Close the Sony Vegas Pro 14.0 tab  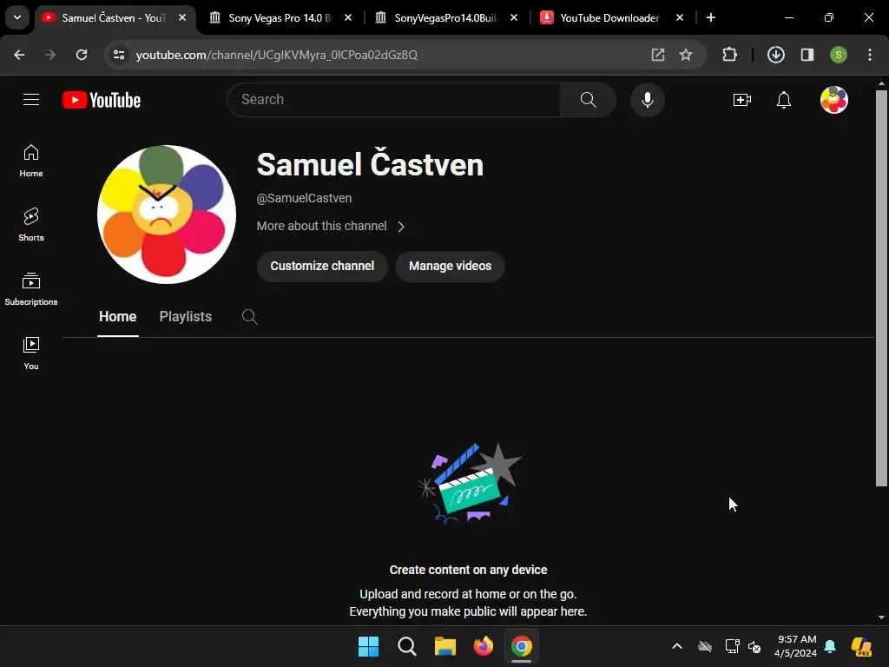tap(347, 17)
